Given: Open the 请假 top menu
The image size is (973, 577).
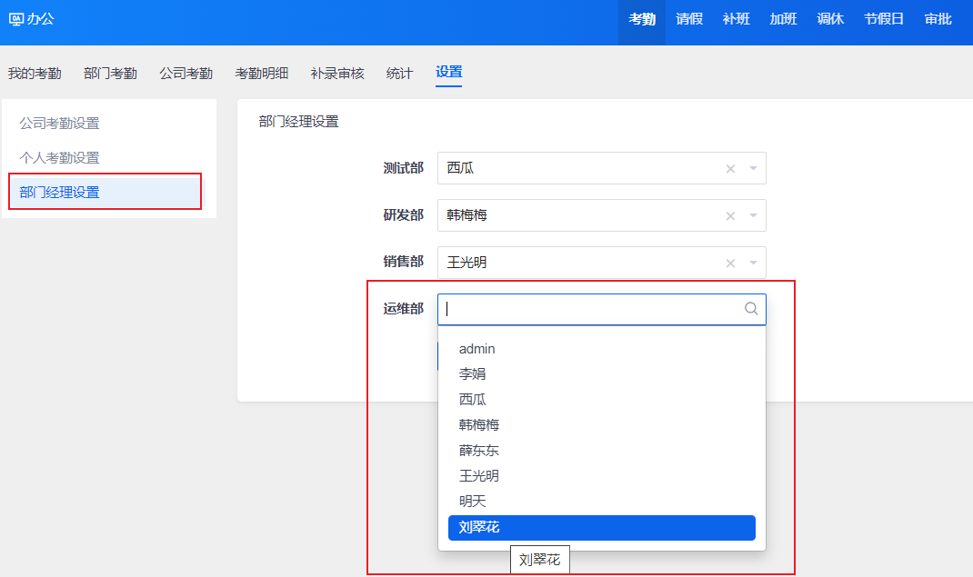Looking at the screenshot, I should 689,19.
